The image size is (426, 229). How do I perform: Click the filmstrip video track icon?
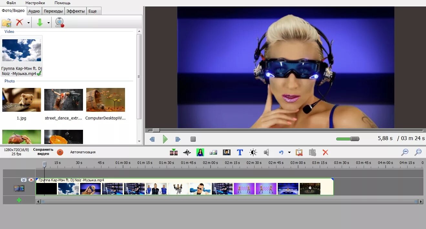point(19,188)
